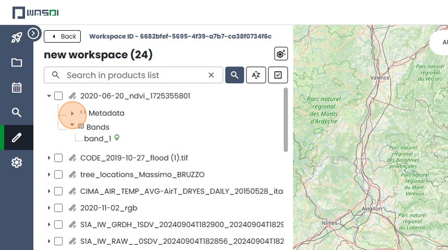This screenshot has height=250, width=448.
Task: Expand the CIMA_AIR_TEMP_AVG product
Action: (49, 191)
